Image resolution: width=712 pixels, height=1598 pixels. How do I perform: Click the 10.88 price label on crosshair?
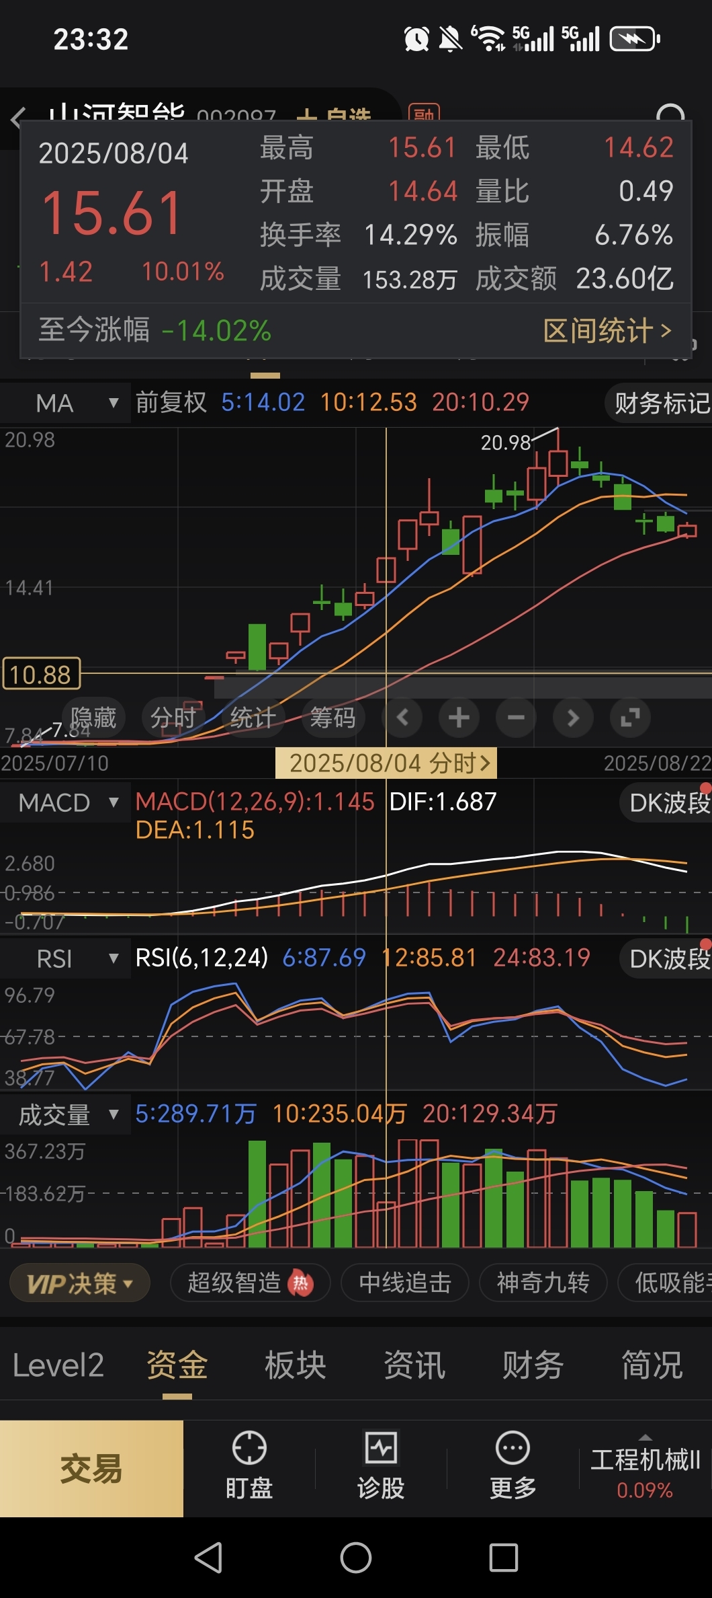(x=41, y=674)
